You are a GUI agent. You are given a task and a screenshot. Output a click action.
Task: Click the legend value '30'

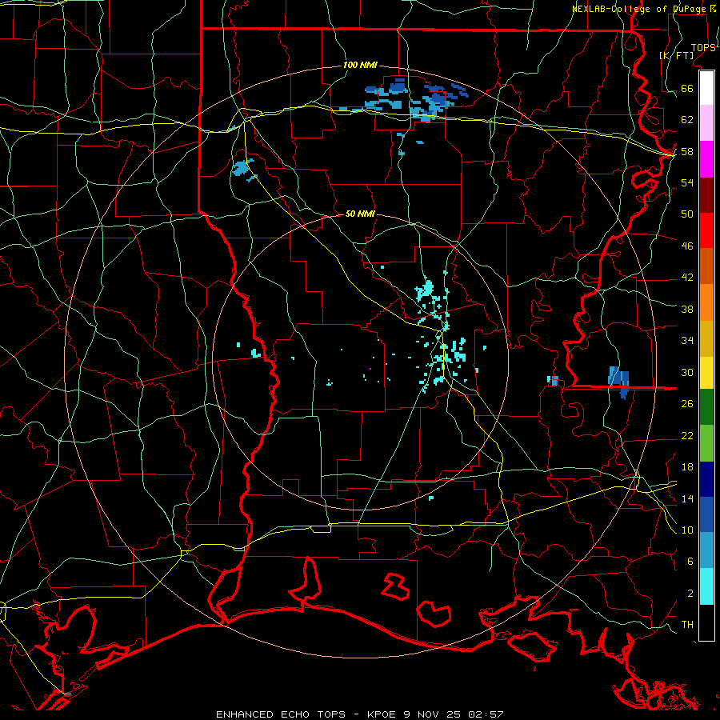click(x=687, y=372)
